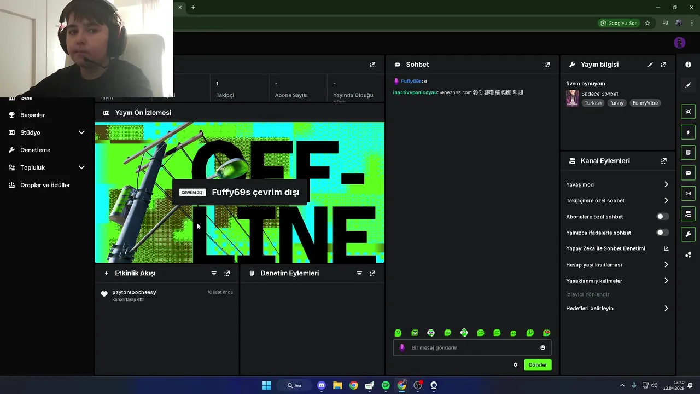Click the FunnyVibe stream tag
Viewport: 700px width, 394px height.
click(x=645, y=103)
